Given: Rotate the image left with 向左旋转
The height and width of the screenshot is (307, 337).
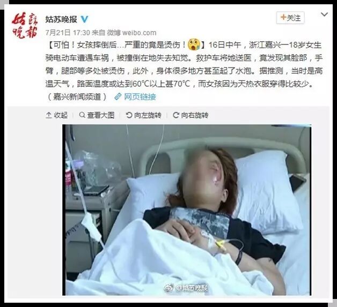Looking at the screenshot, I should tap(144, 115).
